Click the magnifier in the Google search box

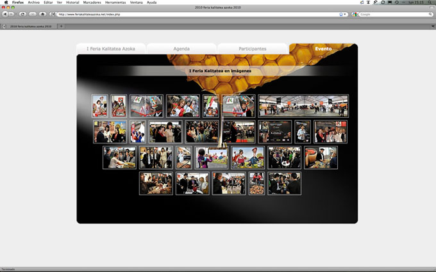[x=430, y=14]
